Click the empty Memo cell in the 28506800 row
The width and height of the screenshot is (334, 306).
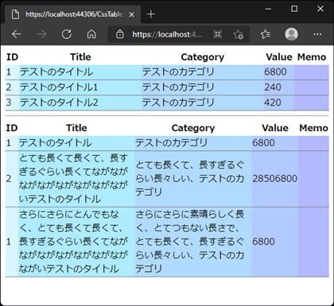(313, 179)
